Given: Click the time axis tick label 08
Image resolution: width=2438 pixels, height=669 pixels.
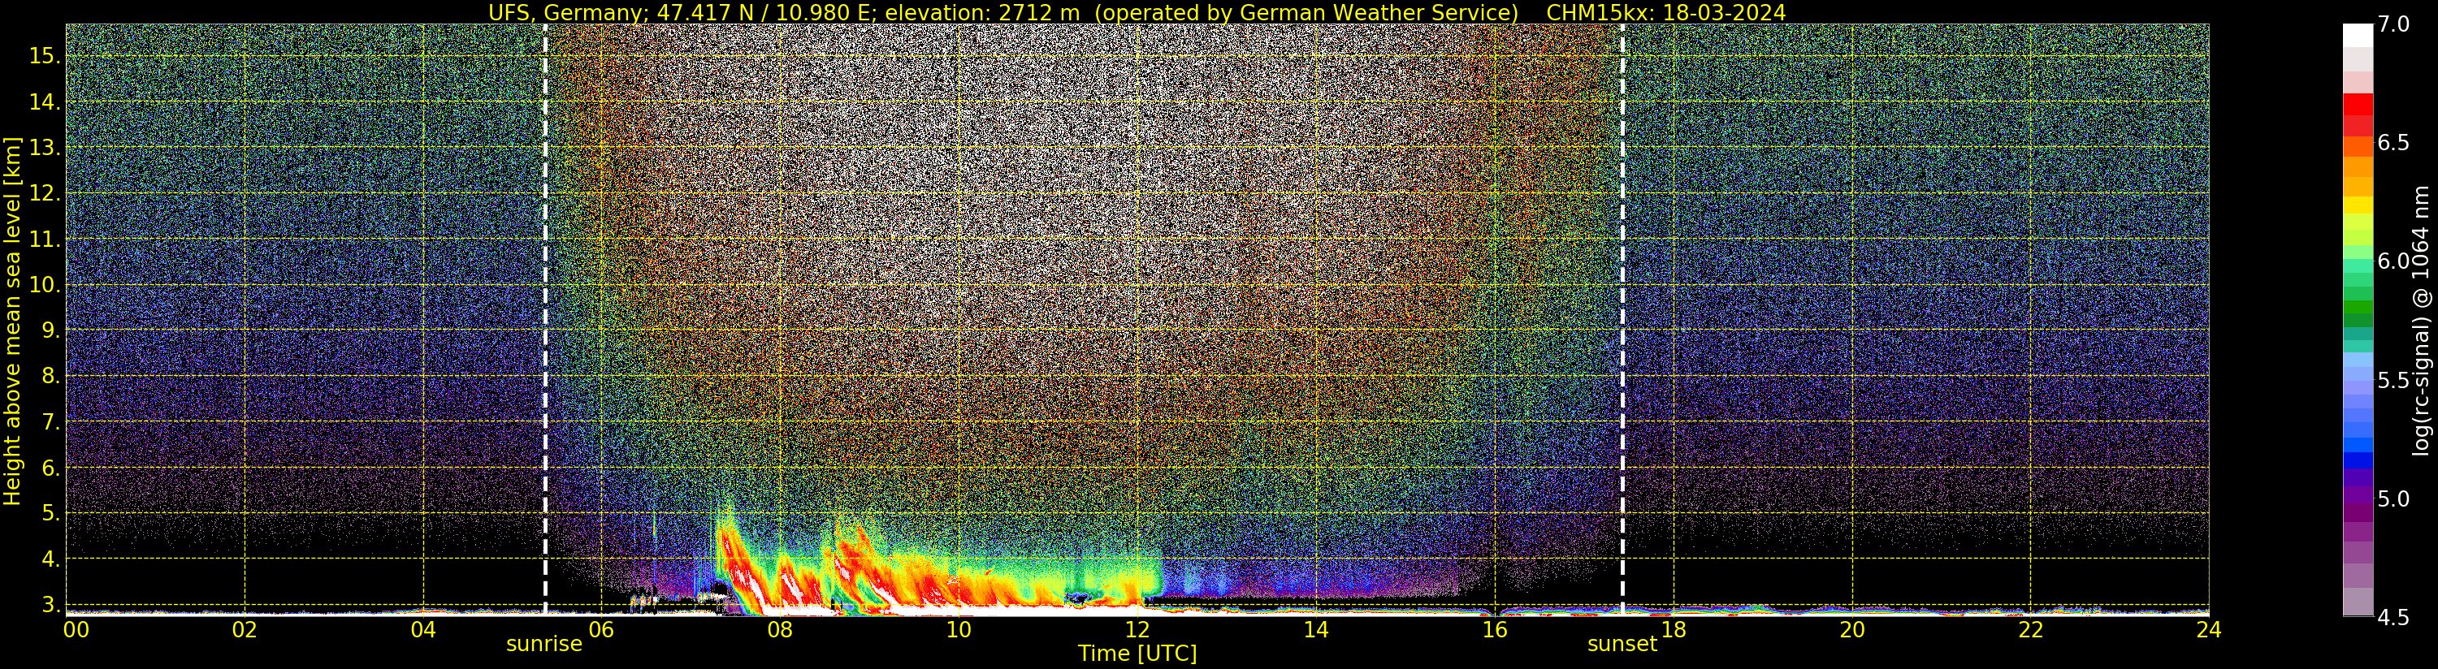Looking at the screenshot, I should (x=780, y=629).
